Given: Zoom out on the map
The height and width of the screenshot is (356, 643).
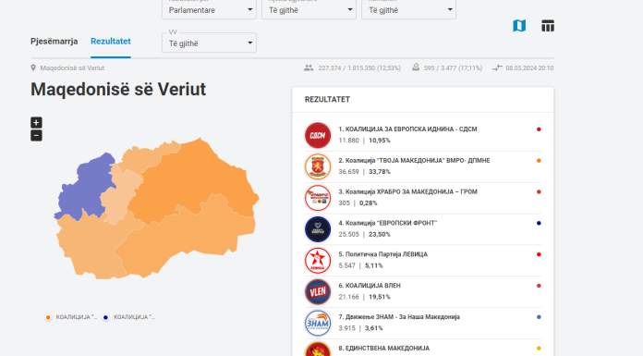Looking at the screenshot, I should pyautogui.click(x=36, y=136).
